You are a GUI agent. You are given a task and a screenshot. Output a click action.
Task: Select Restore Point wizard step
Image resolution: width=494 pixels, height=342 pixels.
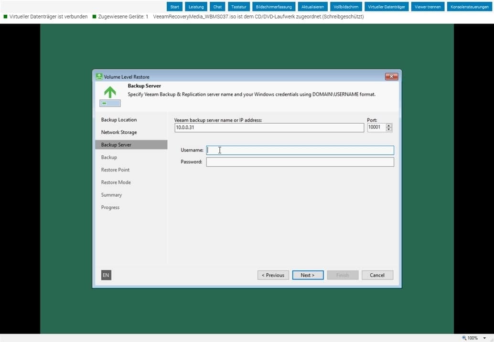click(x=115, y=170)
